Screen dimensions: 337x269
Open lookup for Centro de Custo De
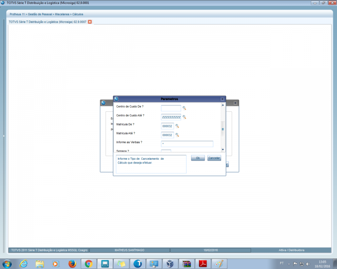(x=184, y=108)
